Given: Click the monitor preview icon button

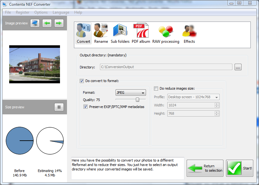Looking at the screenshot, I should [35, 23].
